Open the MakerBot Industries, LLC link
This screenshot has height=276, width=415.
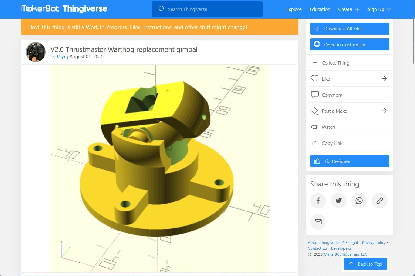pos(345,254)
